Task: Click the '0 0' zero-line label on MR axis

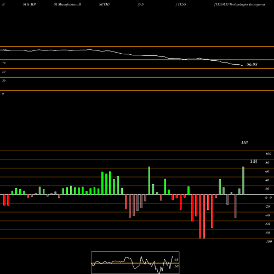Action: 269,198
